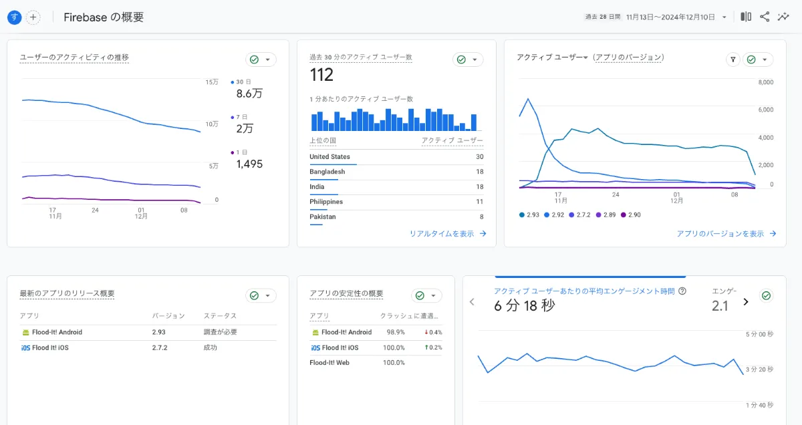Click the Firebase の概要 page title

pos(104,17)
